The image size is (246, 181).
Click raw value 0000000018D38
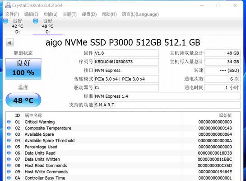click(215, 153)
